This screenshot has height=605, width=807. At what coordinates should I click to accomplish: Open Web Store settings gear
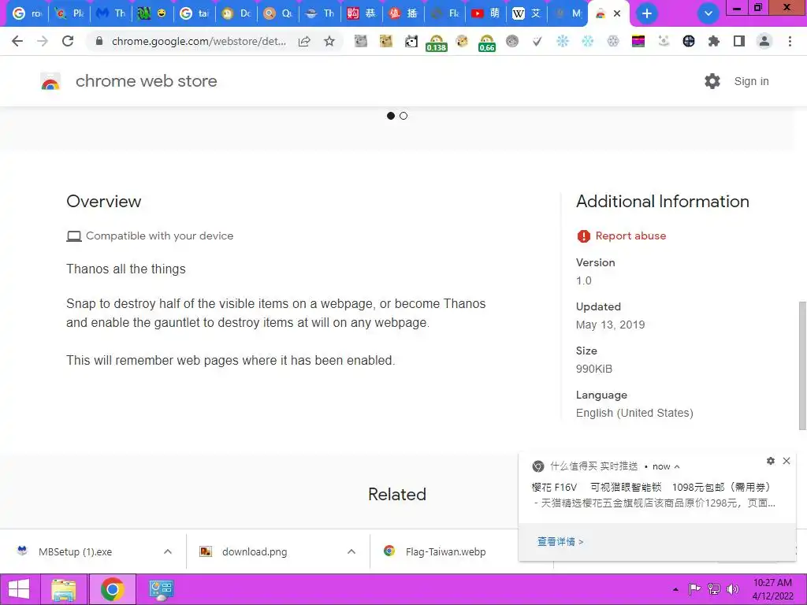[712, 81]
